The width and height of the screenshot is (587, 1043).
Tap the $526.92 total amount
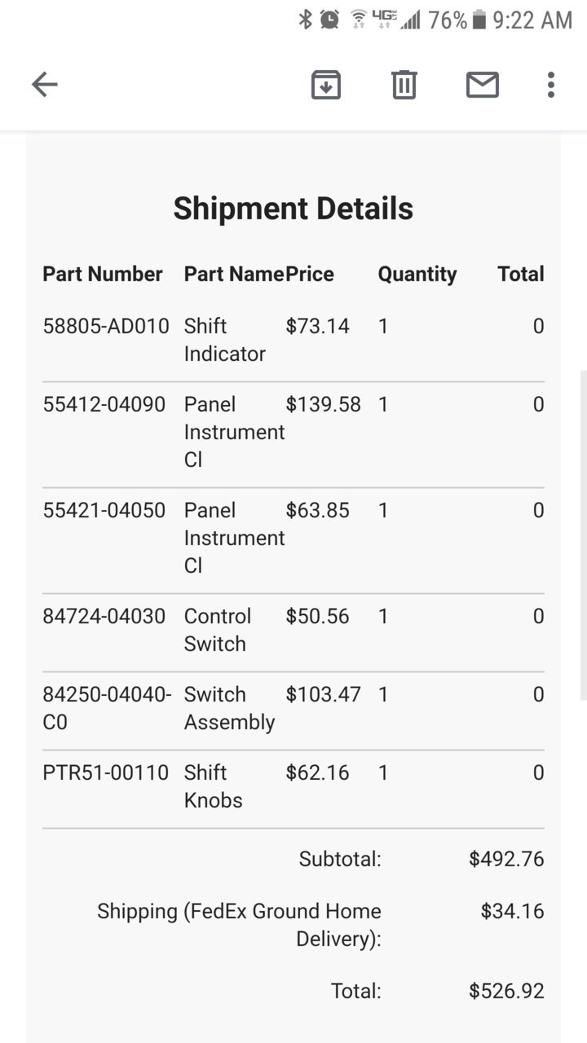506,992
